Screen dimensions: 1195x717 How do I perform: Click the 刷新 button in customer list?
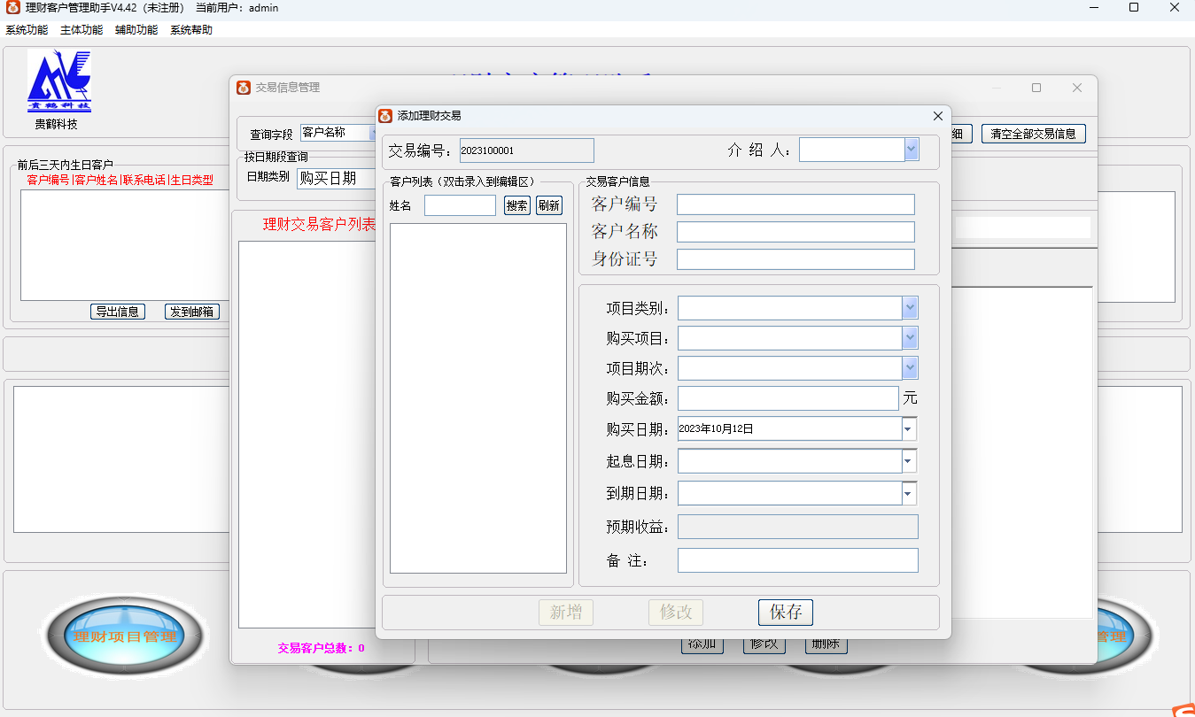coord(549,205)
